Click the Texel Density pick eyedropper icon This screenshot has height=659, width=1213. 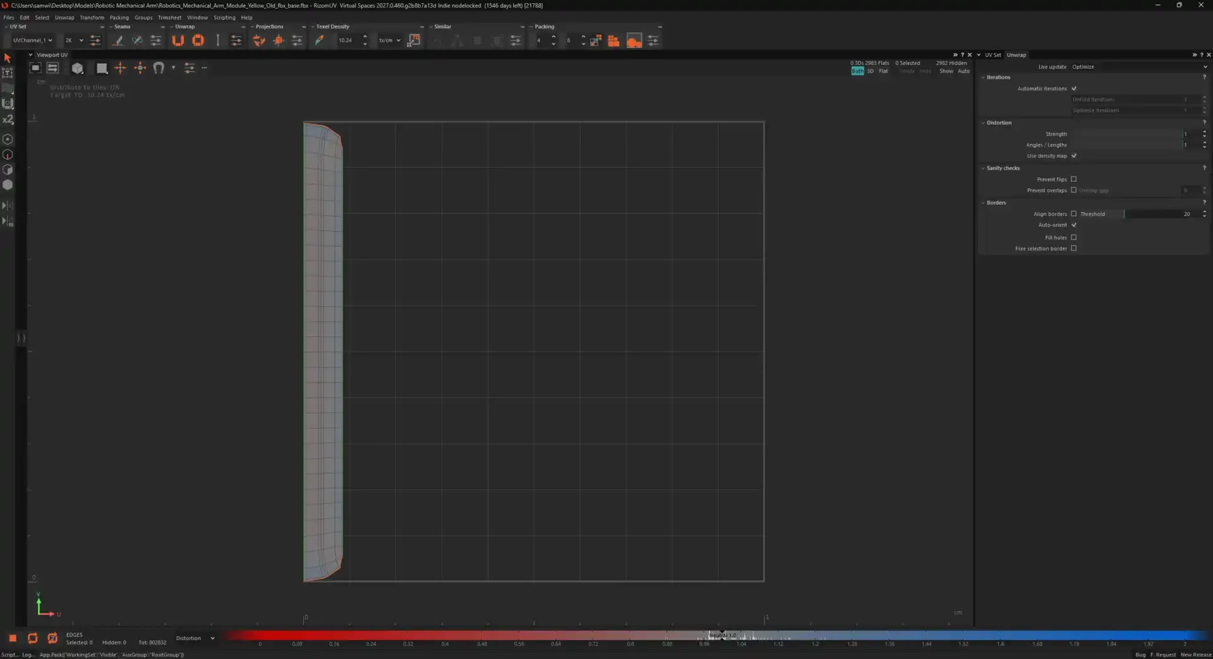319,40
